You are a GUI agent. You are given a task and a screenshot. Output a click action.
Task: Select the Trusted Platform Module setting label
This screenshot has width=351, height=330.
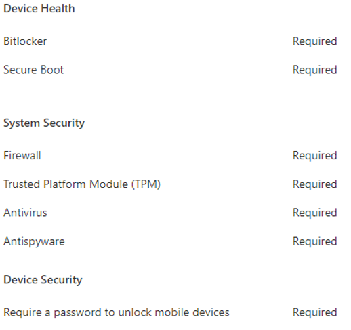(x=82, y=184)
